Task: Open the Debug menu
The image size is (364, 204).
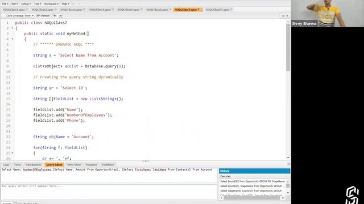Action: [26, 4]
